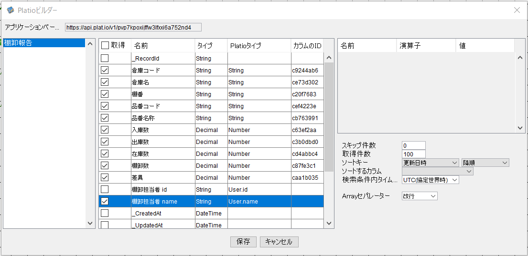Image resolution: width=528 pixels, height=256 pixels.
Task: Open the Arrayセパレーター 改行 dropdown
Action: tap(420, 196)
